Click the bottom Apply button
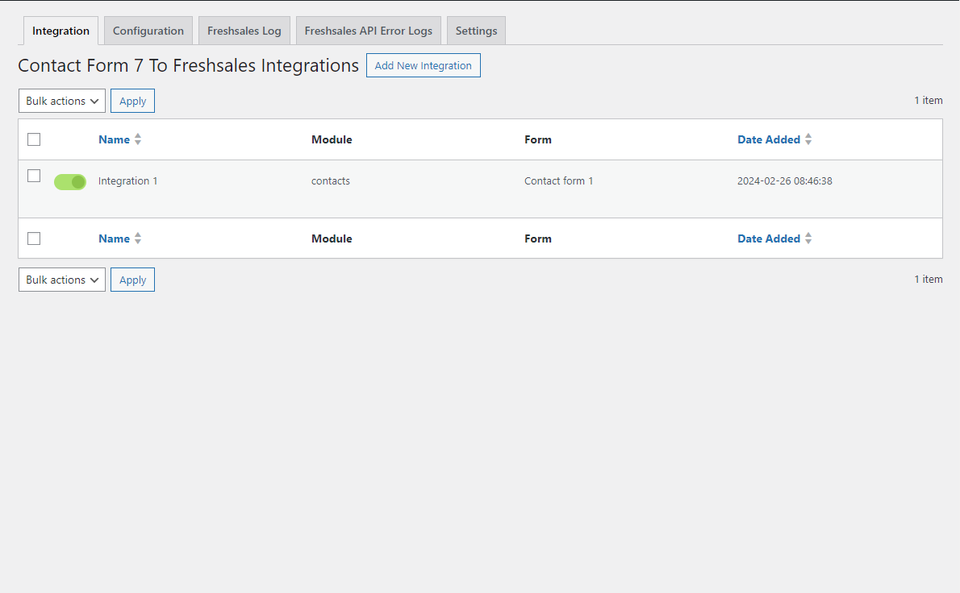 (x=132, y=280)
